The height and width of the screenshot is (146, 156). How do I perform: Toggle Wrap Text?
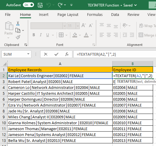[147, 26]
